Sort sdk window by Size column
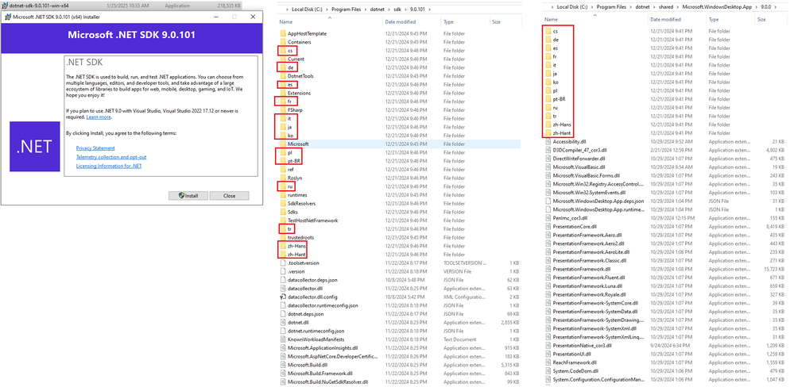Image resolution: width=794 pixels, height=387 pixels. coord(496,22)
